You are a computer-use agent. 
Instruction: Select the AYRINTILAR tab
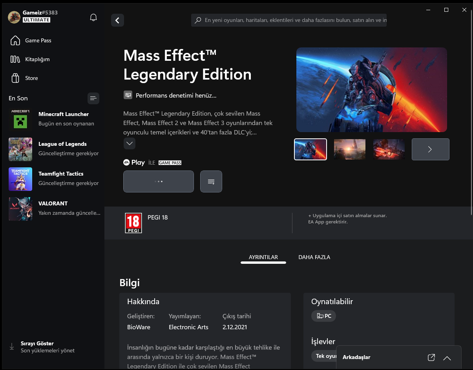[263, 258]
